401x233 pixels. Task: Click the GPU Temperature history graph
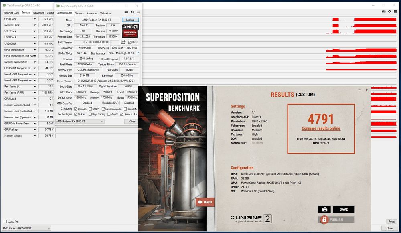coord(226,50)
